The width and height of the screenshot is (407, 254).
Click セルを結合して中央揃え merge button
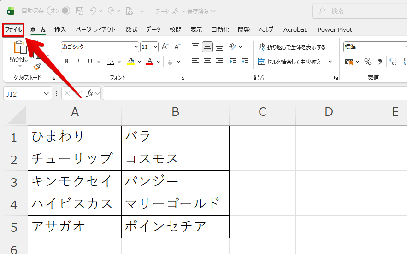point(289,62)
